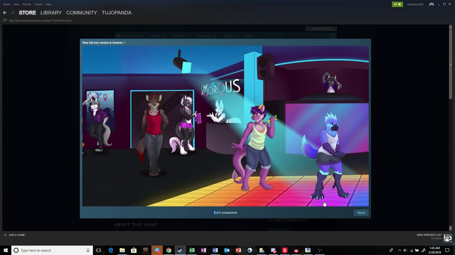Click the plus icon beside Add a Game
The height and width of the screenshot is (255, 455).
[5, 235]
